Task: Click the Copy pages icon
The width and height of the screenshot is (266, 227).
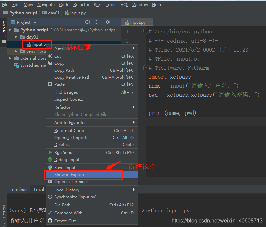Action: click(50, 63)
